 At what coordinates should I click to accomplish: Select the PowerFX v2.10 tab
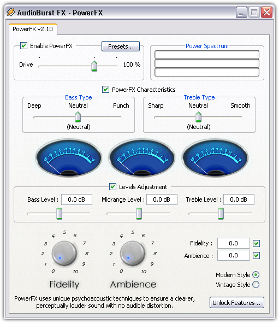tap(33, 29)
